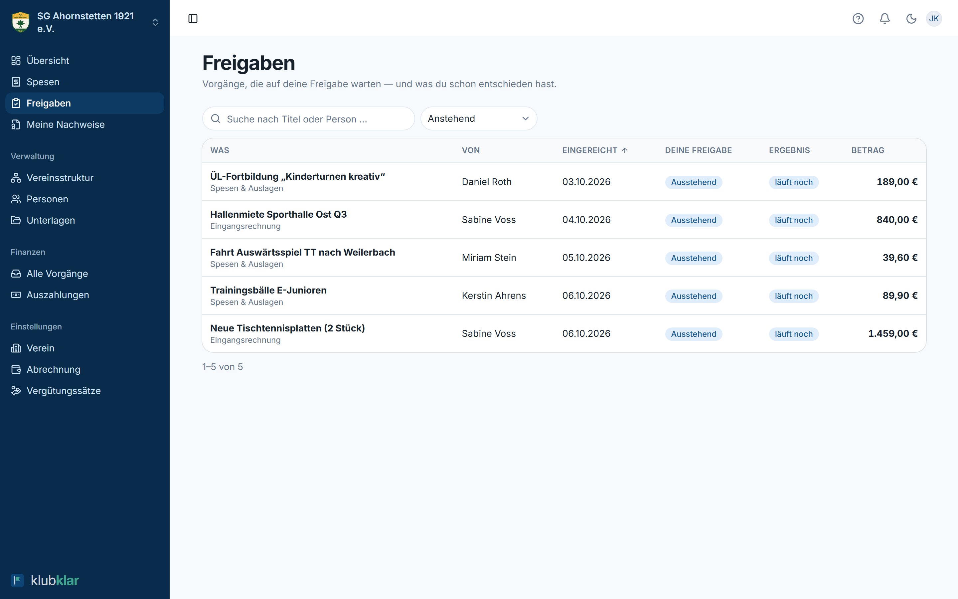Click the Was column header

tap(220, 150)
